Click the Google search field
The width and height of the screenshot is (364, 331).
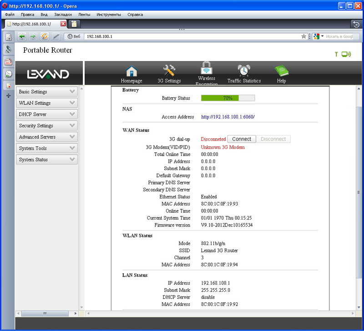coord(339,36)
